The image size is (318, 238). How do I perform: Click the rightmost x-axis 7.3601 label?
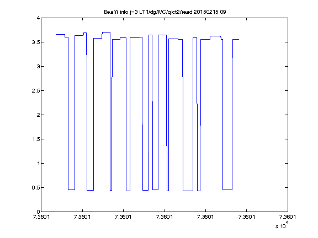288,217
